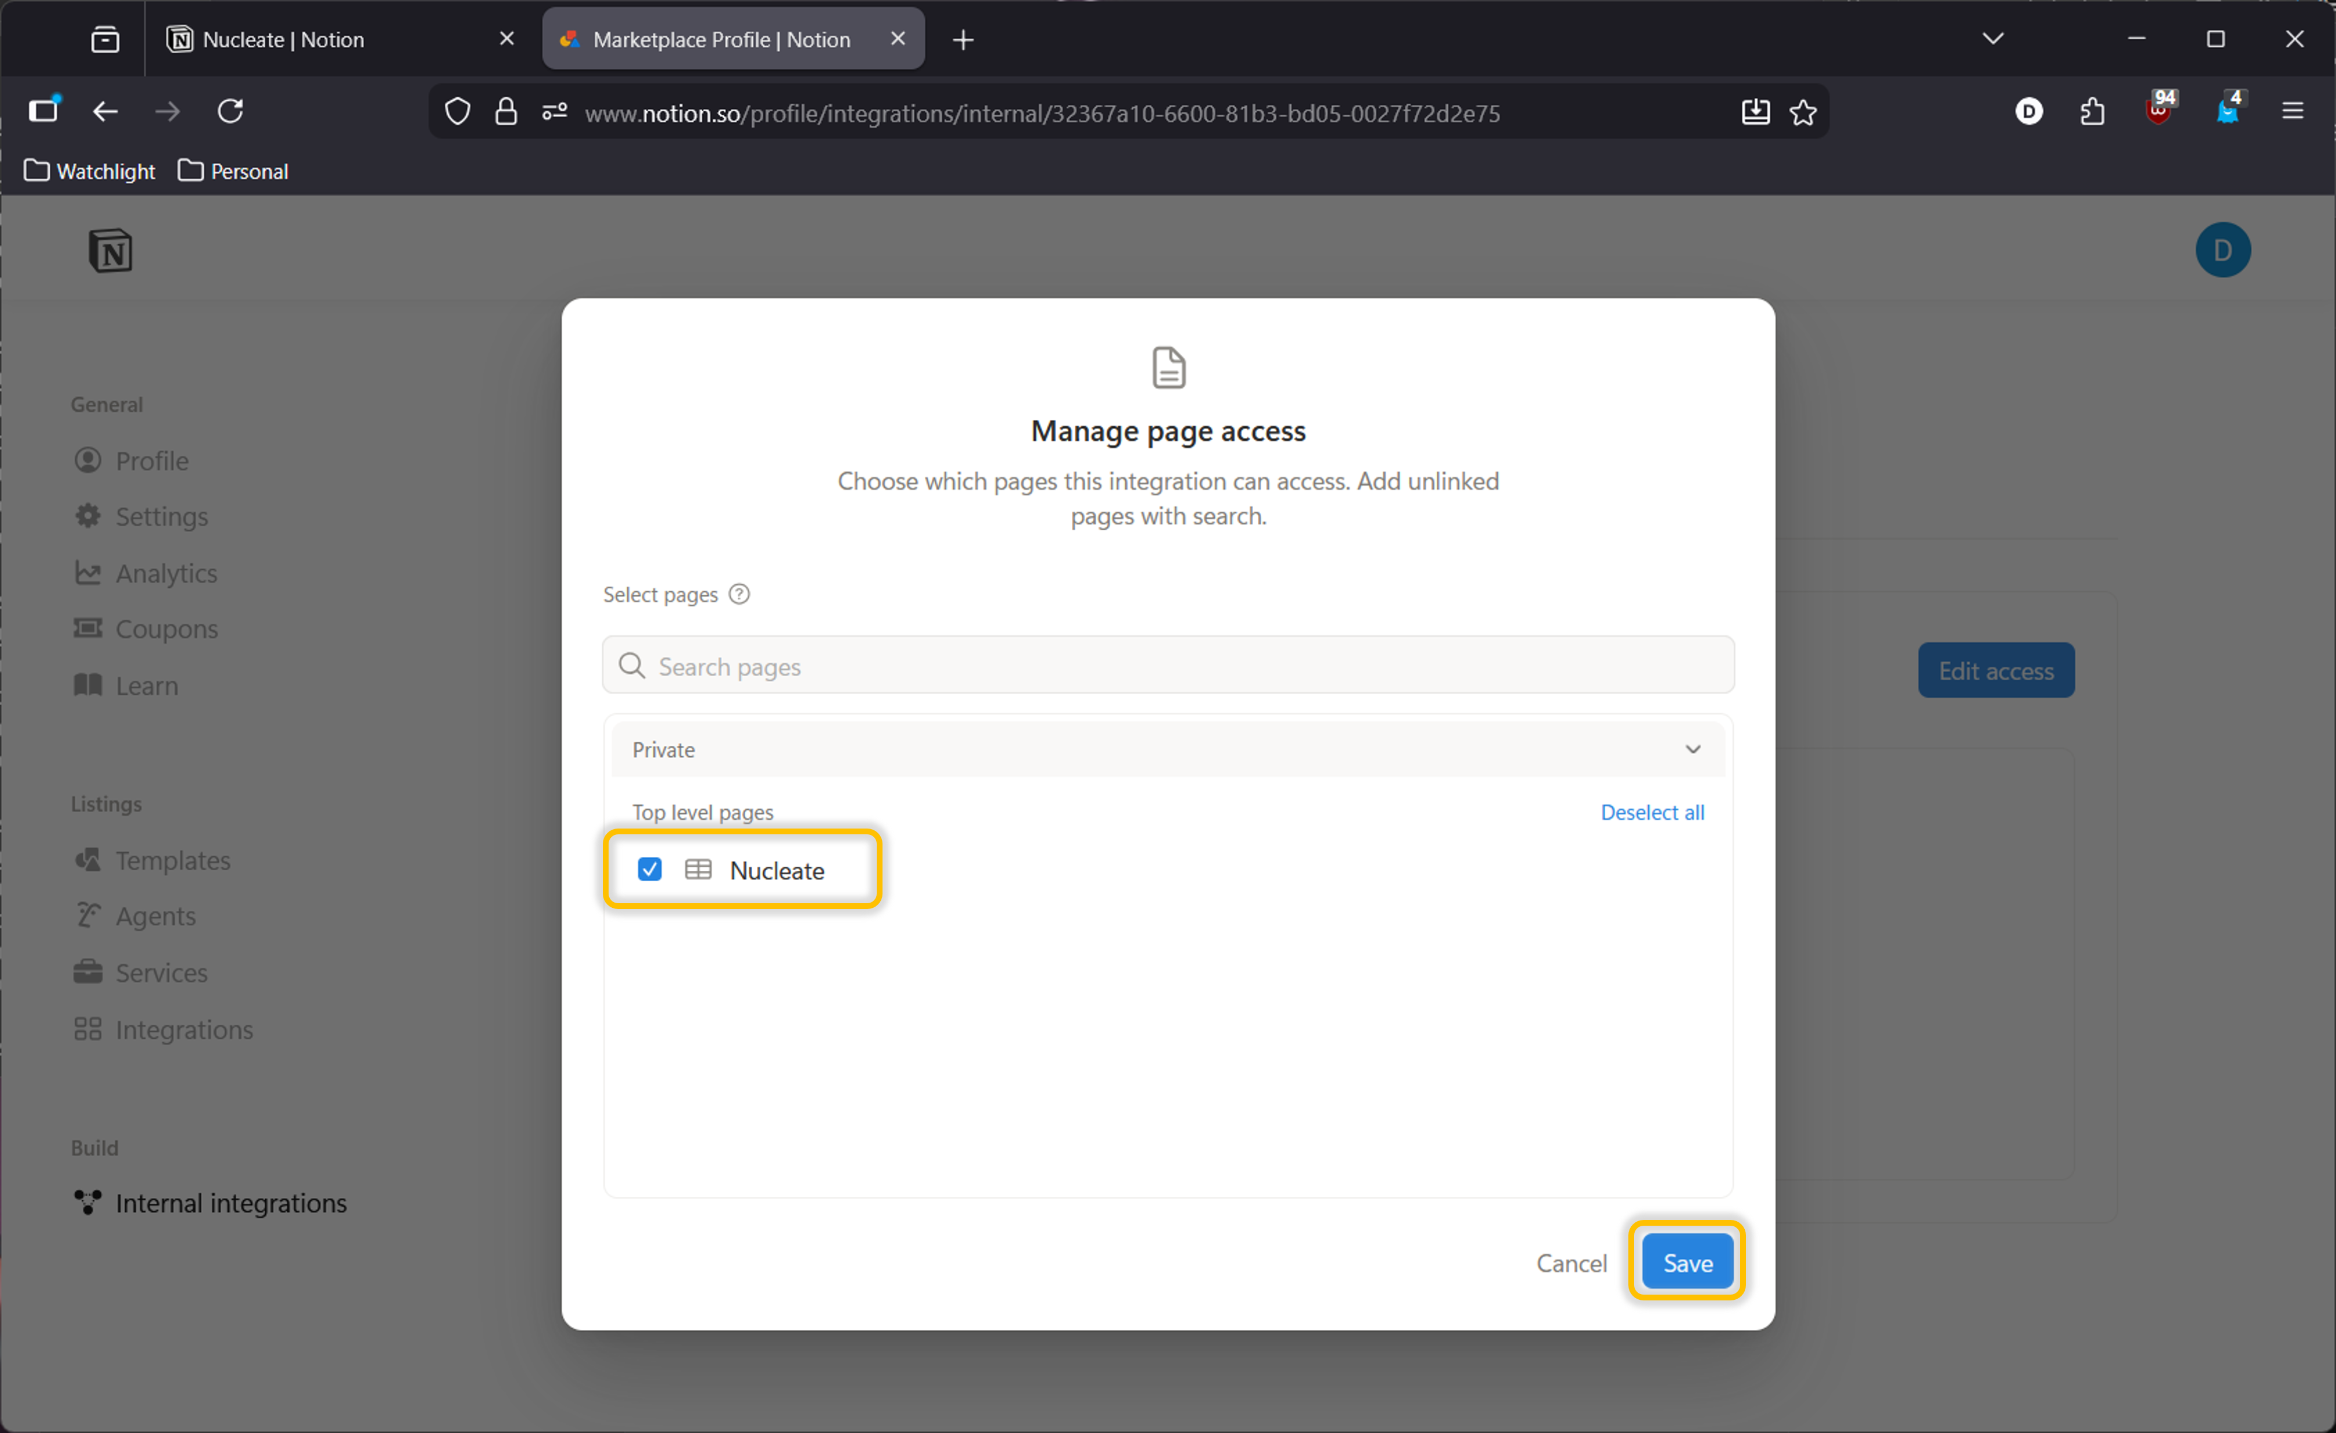Click the Notion logo icon
Image resolution: width=2336 pixels, height=1433 pixels.
(x=111, y=251)
